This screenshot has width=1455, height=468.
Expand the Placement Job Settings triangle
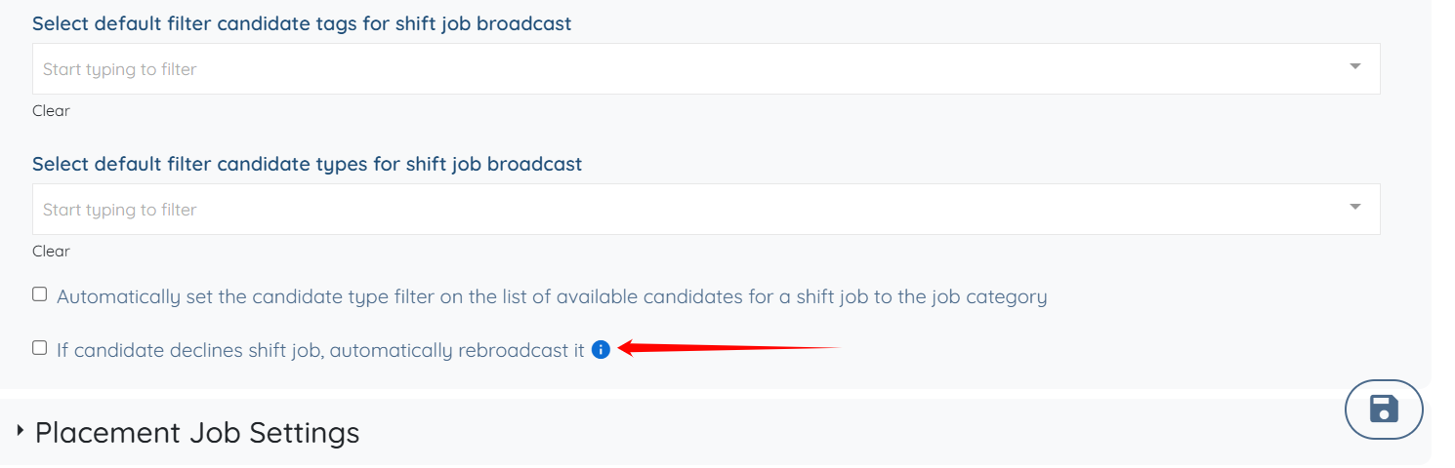coord(21,430)
